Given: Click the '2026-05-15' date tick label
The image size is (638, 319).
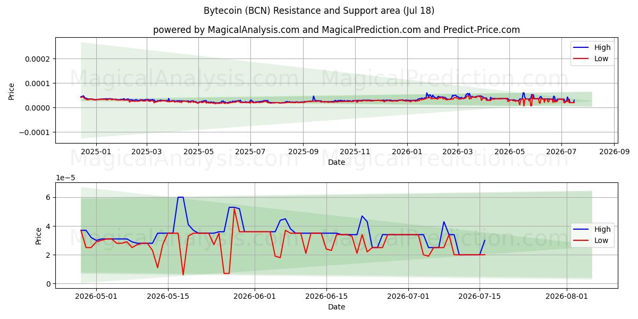Looking at the screenshot, I should pyautogui.click(x=168, y=297).
